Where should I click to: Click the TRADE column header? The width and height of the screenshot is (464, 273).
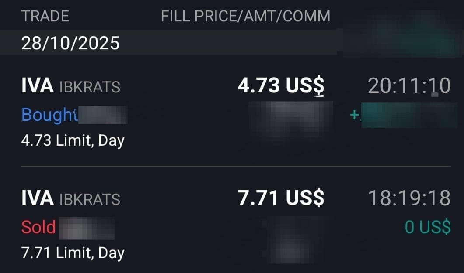(45, 16)
